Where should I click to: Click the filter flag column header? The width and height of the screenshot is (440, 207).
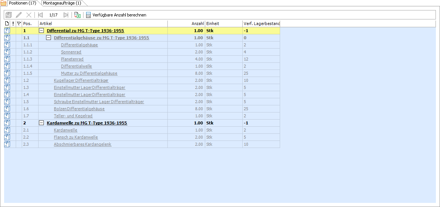[19, 24]
